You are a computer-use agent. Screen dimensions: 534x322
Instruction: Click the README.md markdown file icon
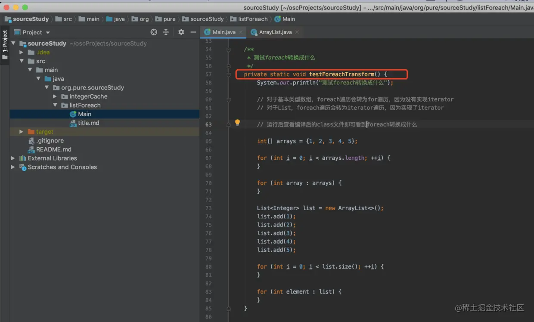tap(31, 150)
